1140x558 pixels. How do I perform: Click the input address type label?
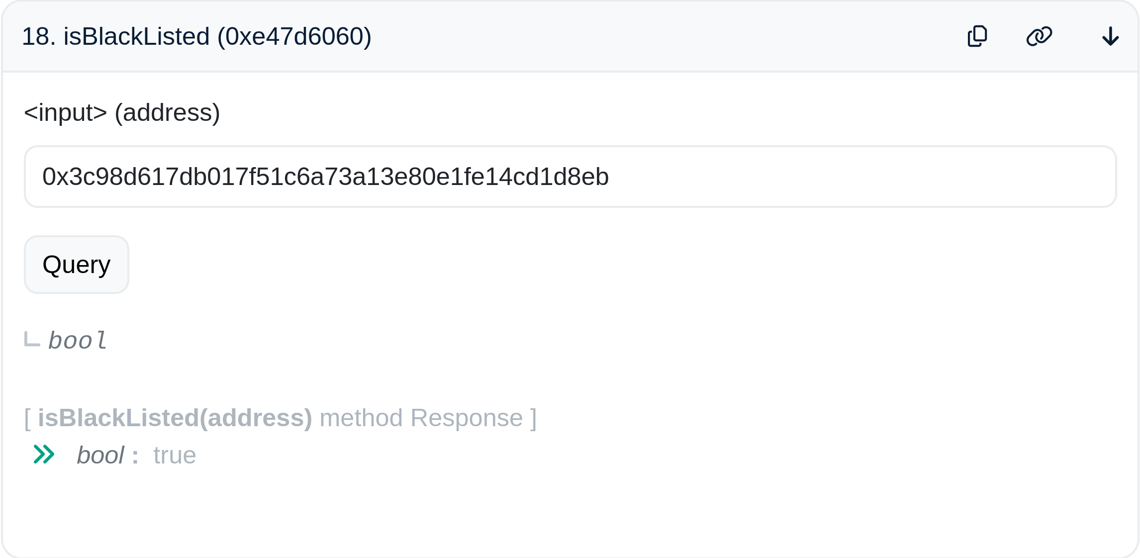point(121,112)
